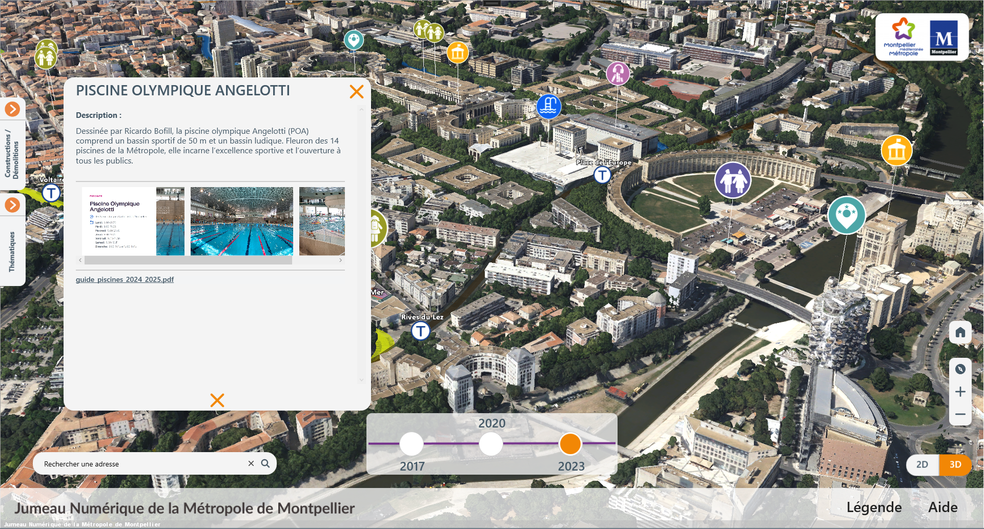Click the home view reset icon

click(x=960, y=332)
